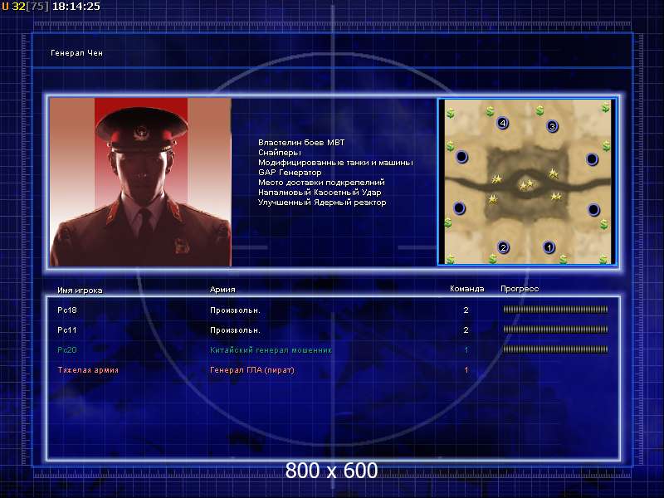Screen dimensions: 664x498
Task: Select player 'Тяжелая армия'
Action: (x=88, y=369)
